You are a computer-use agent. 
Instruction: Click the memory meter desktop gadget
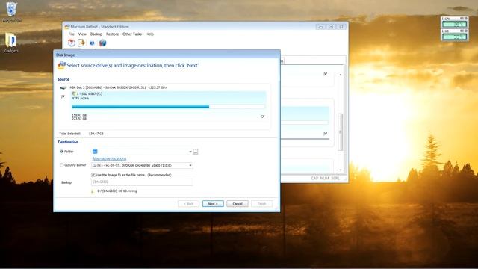point(454,35)
